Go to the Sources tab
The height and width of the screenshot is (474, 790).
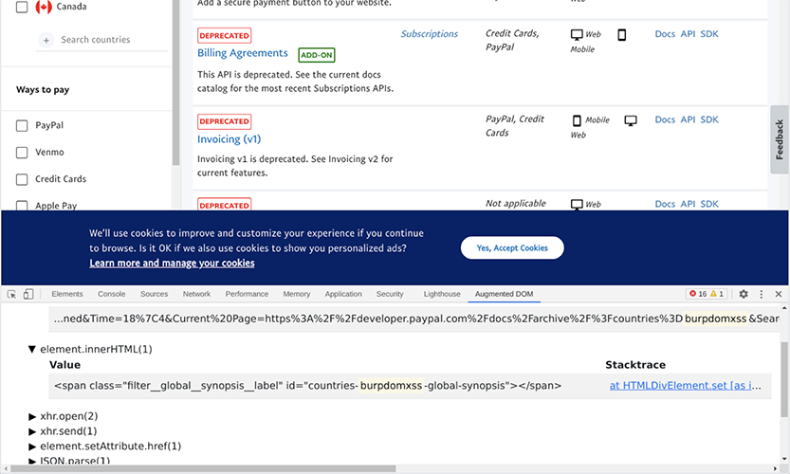coord(155,294)
